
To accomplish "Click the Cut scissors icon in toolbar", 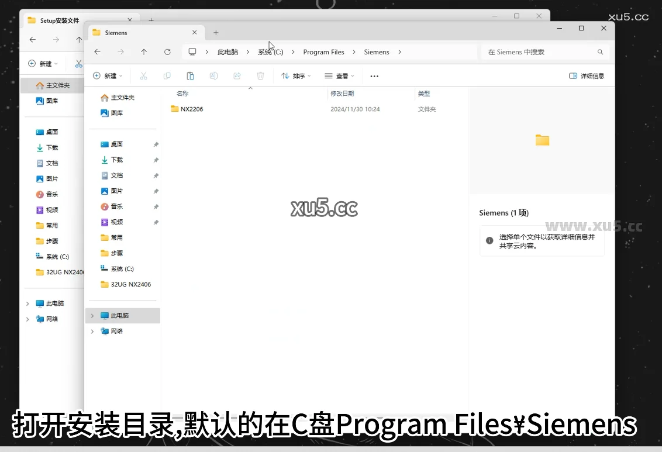I will pyautogui.click(x=143, y=76).
